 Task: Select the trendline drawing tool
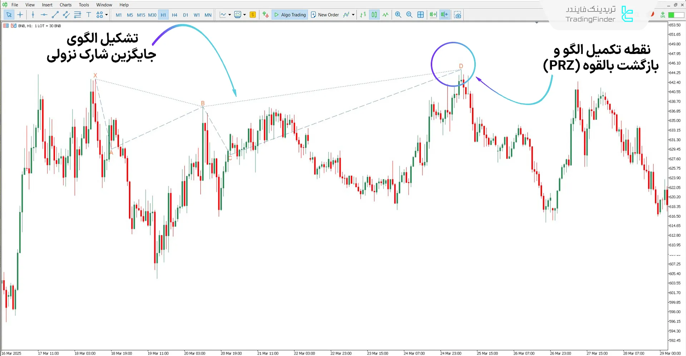[x=55, y=15]
